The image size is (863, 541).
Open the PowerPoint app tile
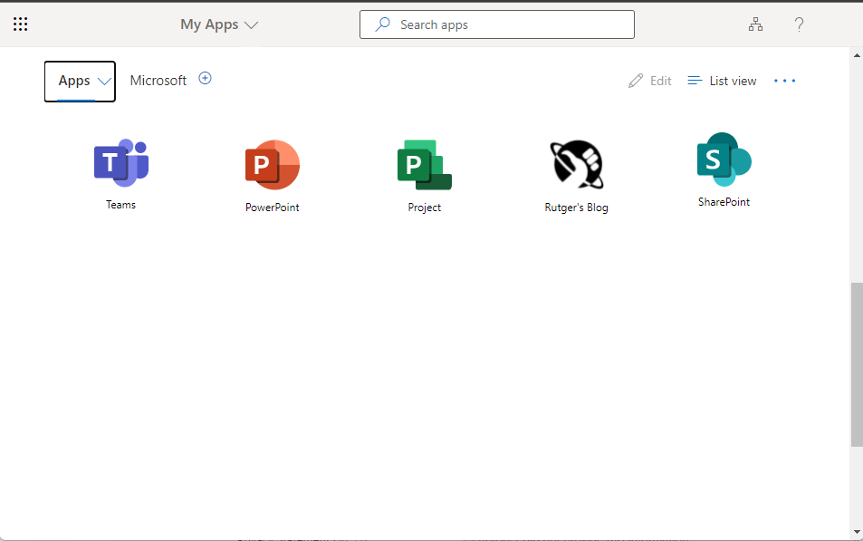[273, 165]
